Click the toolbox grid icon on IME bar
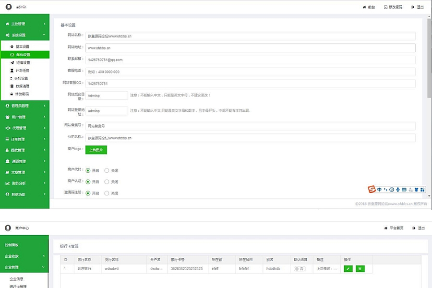Image resolution: width=432 pixels, height=288 pixels. pos(422,190)
